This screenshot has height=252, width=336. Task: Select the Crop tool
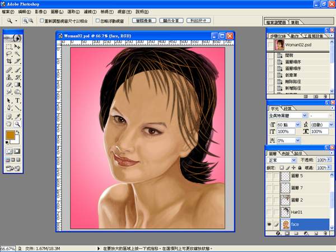[9, 61]
